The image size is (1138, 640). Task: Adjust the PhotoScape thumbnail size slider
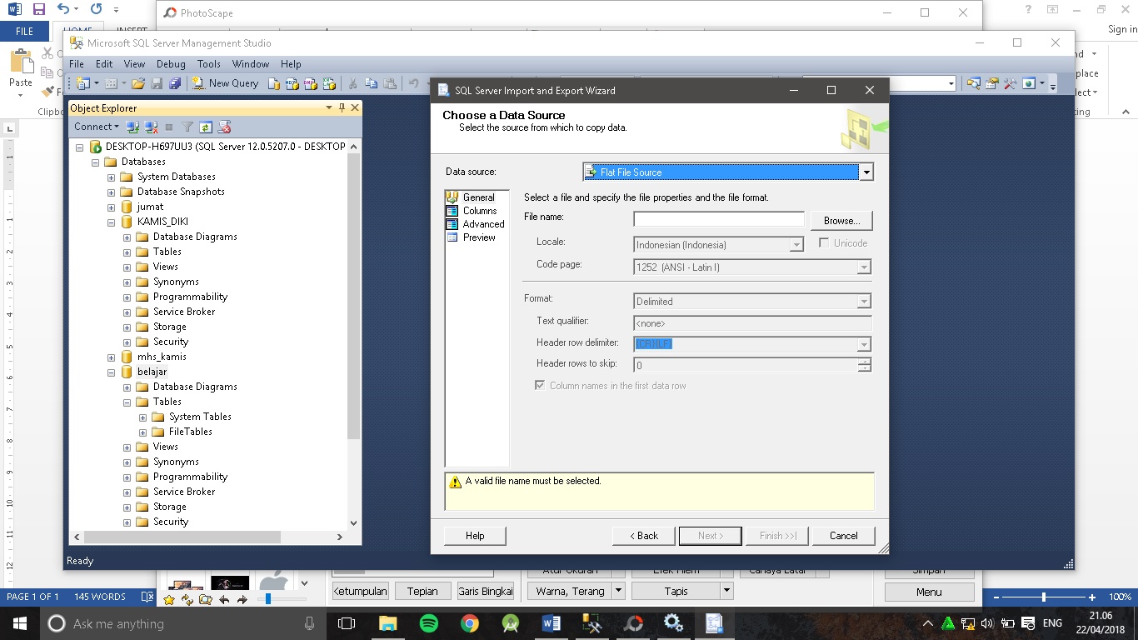coord(267,599)
